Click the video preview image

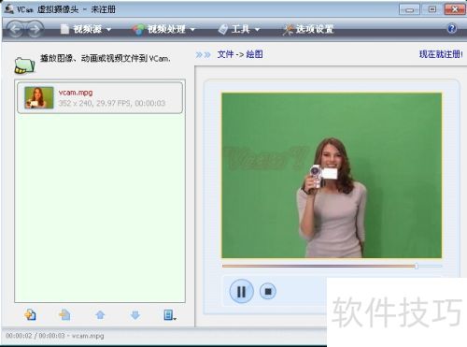332,175
